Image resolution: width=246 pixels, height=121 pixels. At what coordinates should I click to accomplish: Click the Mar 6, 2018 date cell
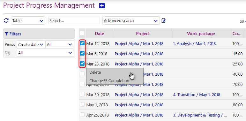97,54
